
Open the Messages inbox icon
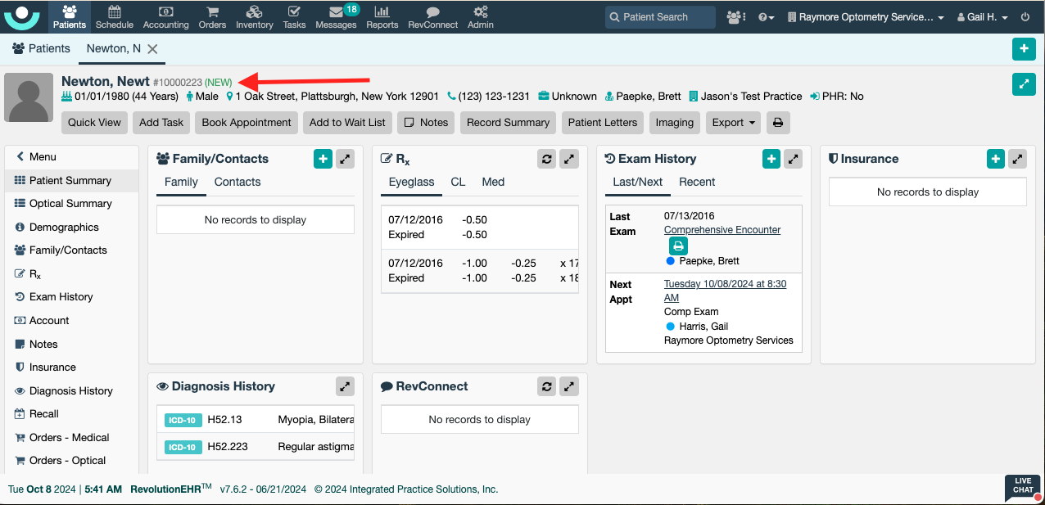[x=336, y=16]
